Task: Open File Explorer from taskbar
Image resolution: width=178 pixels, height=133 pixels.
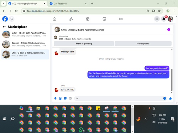Action: pyautogui.click(x=38, y=108)
